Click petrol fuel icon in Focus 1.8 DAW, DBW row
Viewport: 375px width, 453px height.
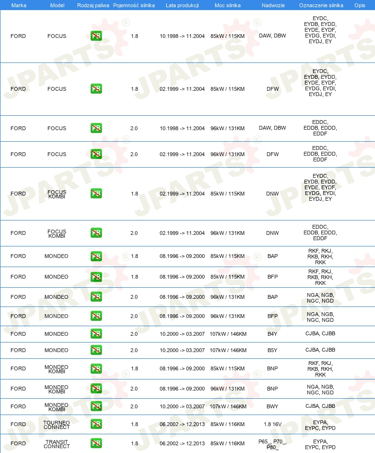pos(96,36)
